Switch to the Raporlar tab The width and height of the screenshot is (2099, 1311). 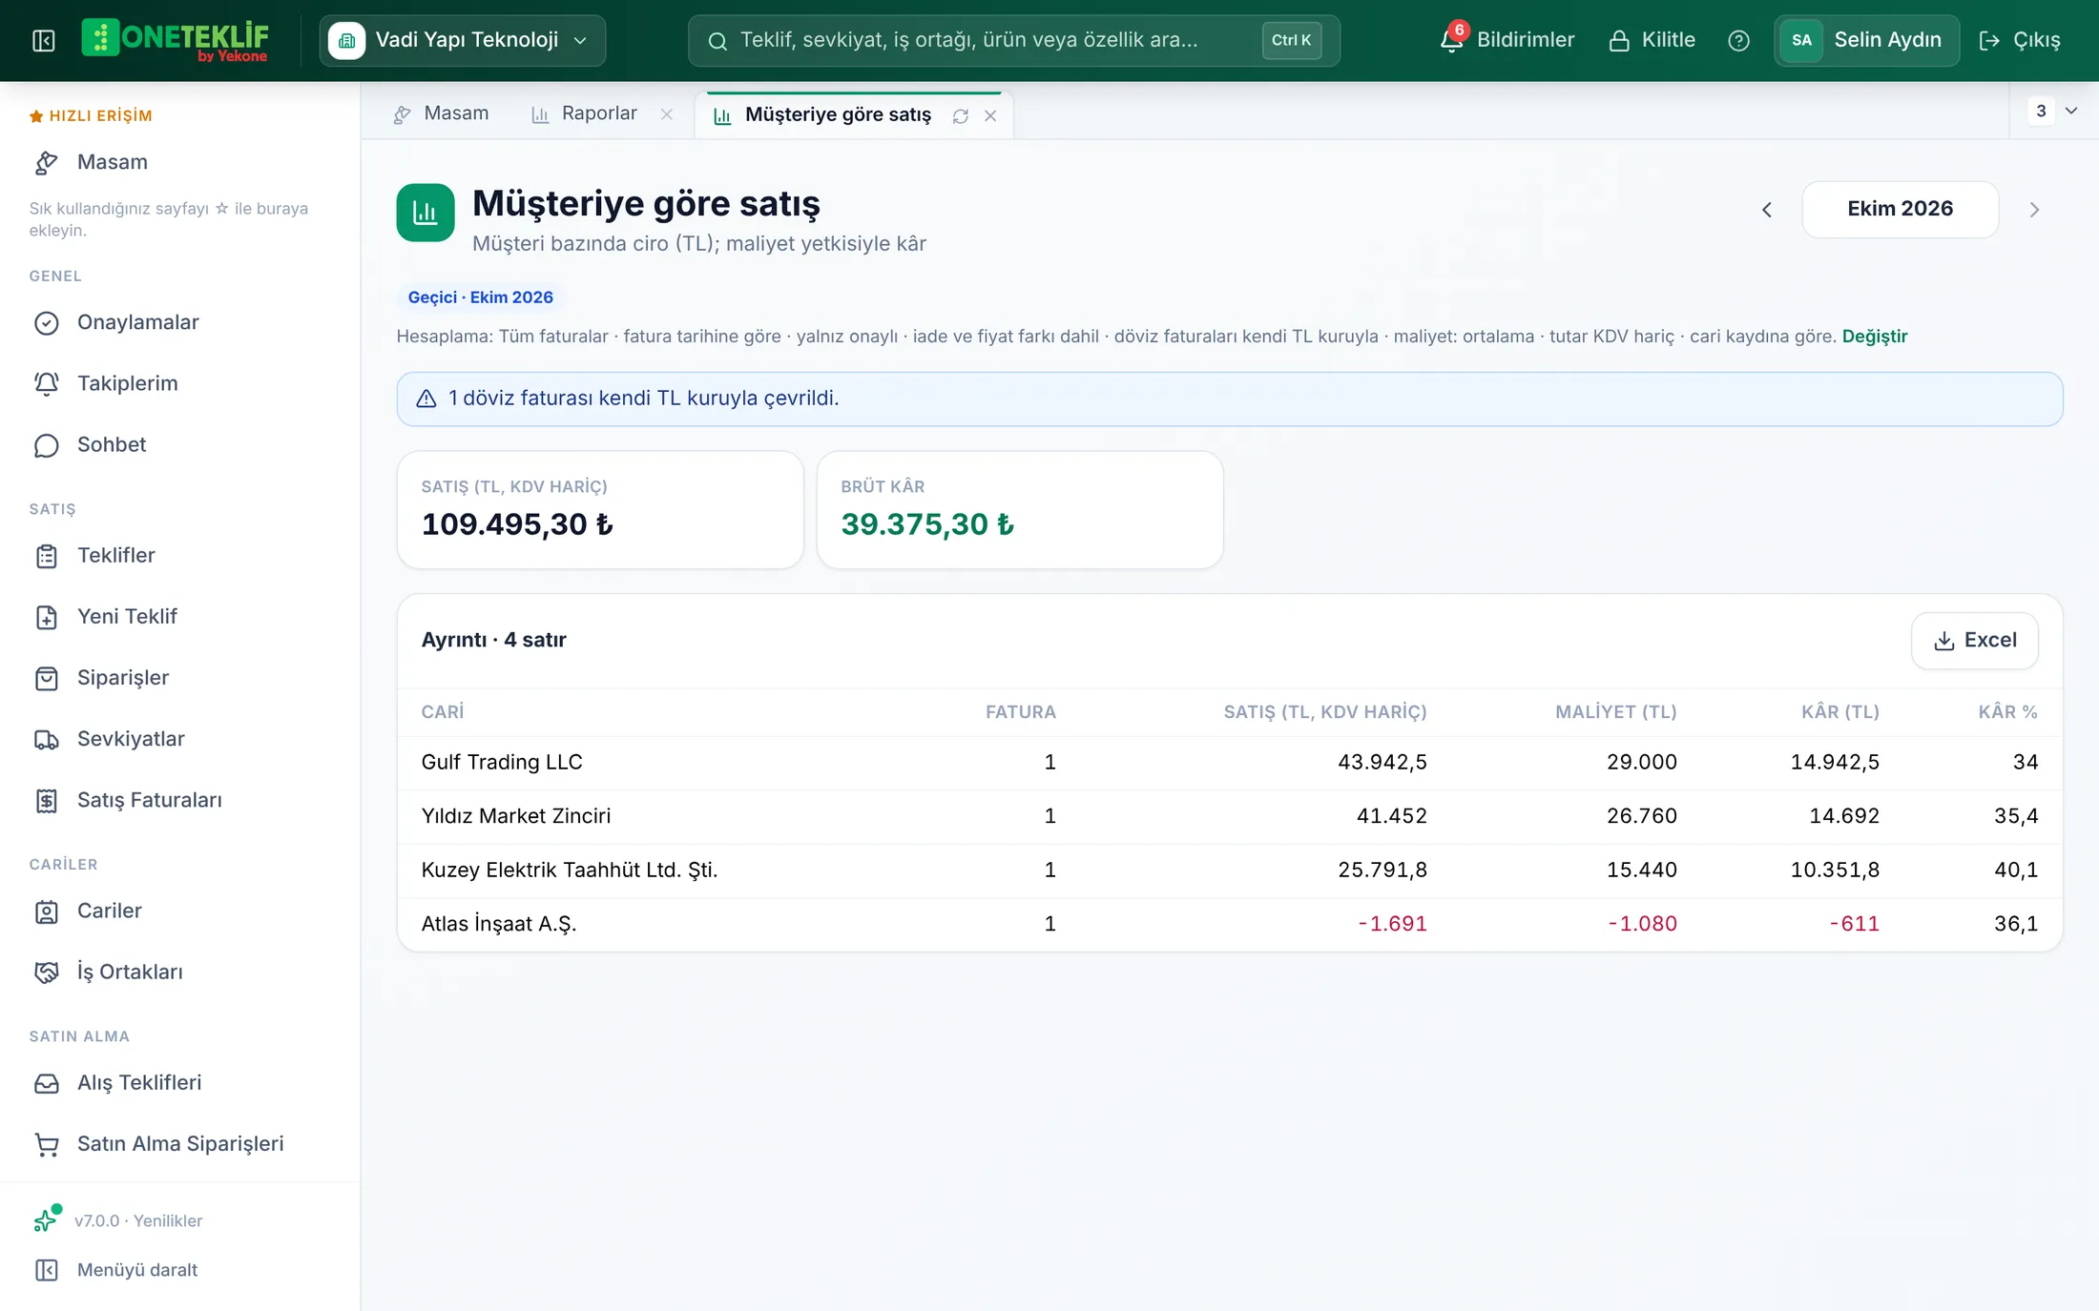coord(584,113)
